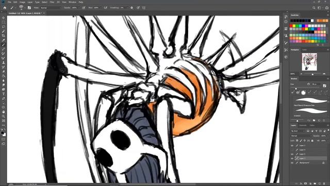Open the Flow slider dropdown
This screenshot has width=330, height=186.
(101, 8)
